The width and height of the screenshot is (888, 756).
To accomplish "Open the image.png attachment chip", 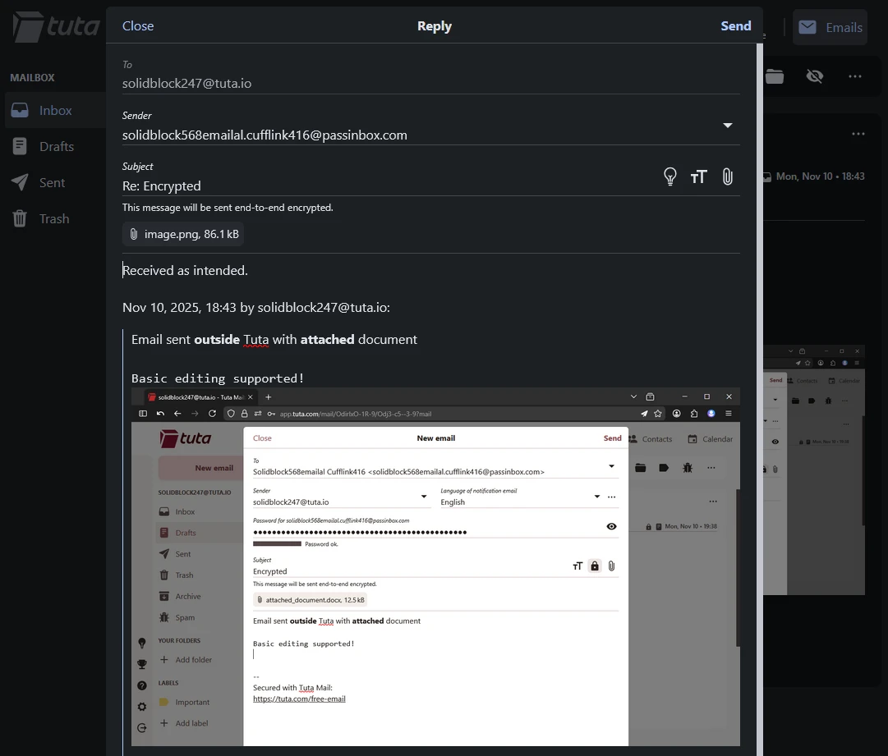I will (183, 234).
